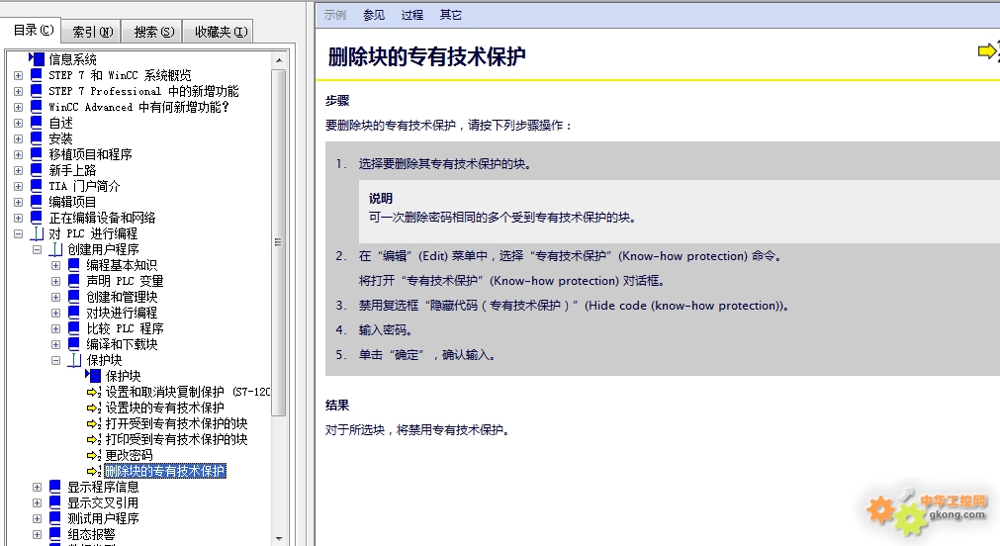Click book icon next to STEP 7 Professional 中的新增功能
This screenshot has height=546, width=1000.
(37, 91)
